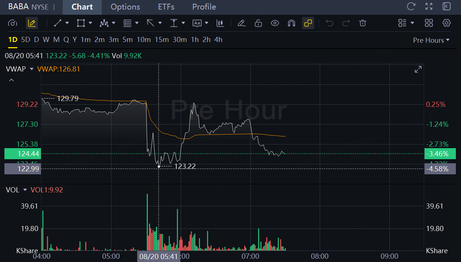
Task: Select the eraser drawing tool
Action: (241, 23)
